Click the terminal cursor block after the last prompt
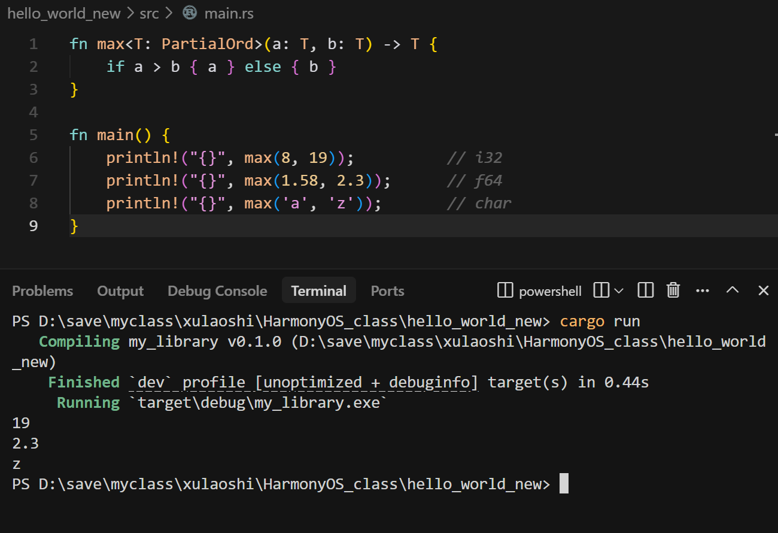 pos(564,484)
